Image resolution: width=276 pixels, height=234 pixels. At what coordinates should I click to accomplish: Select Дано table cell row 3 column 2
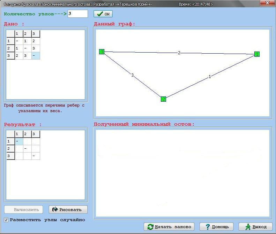coord(27,56)
